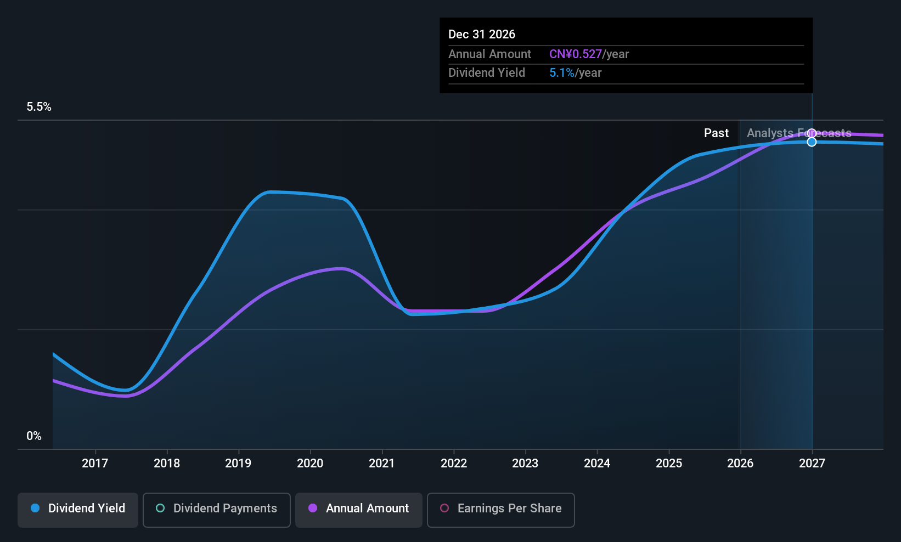Toggle the Dividend Yield legend button
This screenshot has width=901, height=542.
tap(78, 510)
